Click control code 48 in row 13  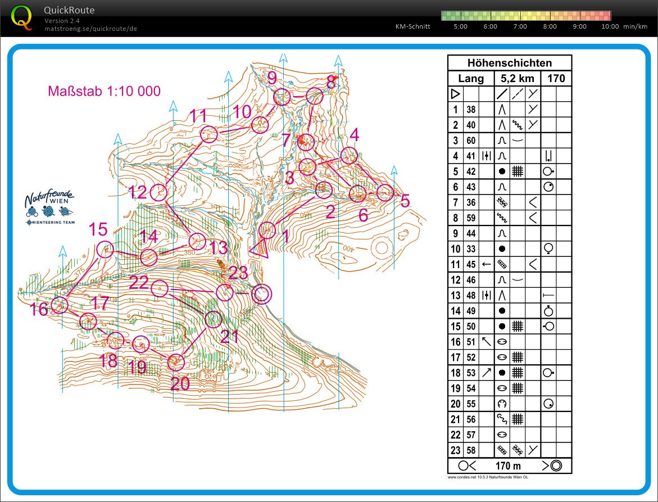(471, 296)
